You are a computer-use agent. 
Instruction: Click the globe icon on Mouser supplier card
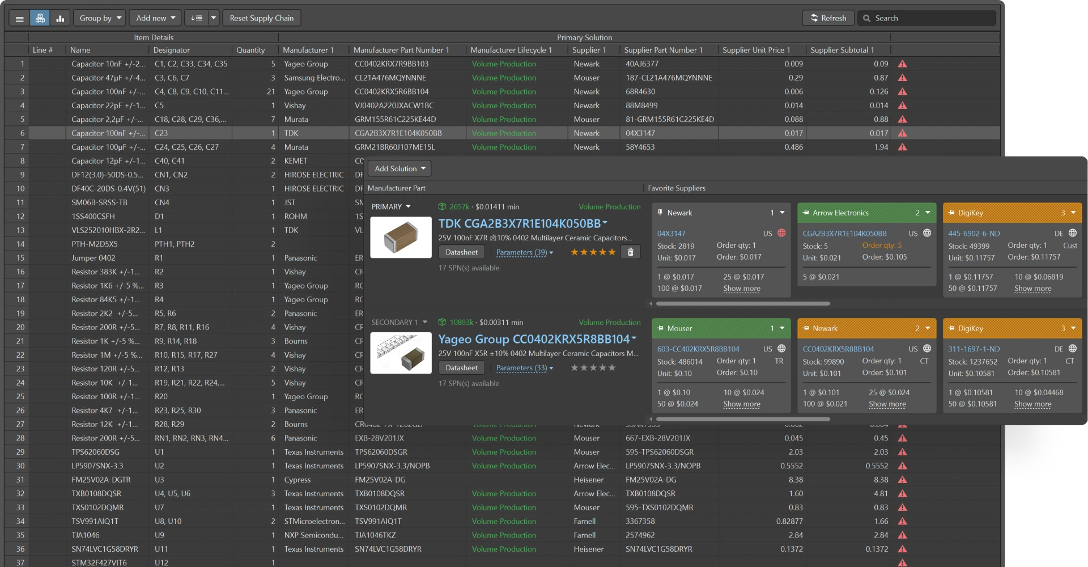click(x=781, y=349)
